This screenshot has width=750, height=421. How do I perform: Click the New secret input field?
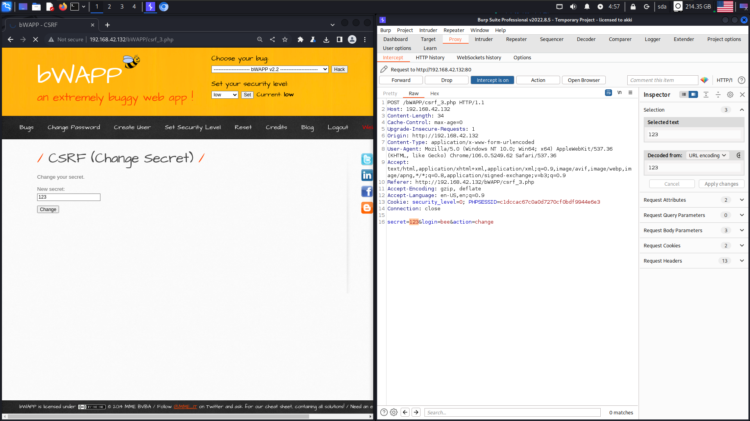point(69,197)
